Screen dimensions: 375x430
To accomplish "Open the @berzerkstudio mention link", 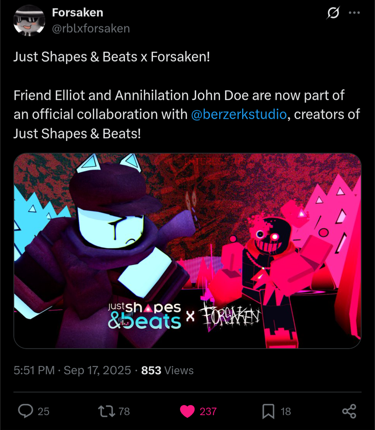I will (x=239, y=114).
